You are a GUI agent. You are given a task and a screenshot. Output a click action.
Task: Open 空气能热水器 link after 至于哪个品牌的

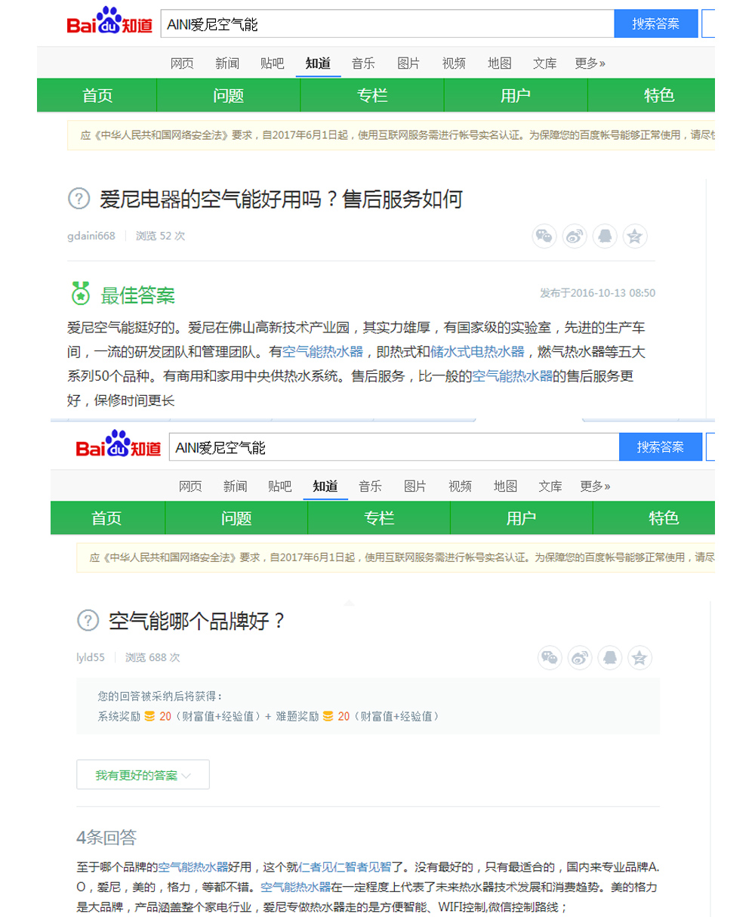(193, 866)
